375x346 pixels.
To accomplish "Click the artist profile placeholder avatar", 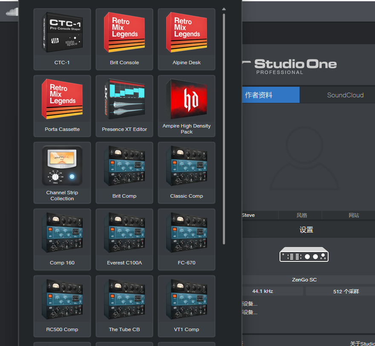I will click(x=304, y=159).
